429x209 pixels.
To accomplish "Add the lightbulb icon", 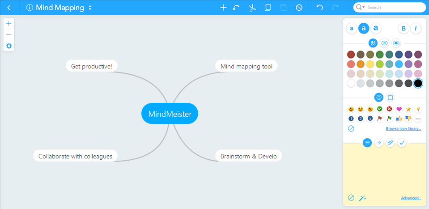I will (x=418, y=109).
